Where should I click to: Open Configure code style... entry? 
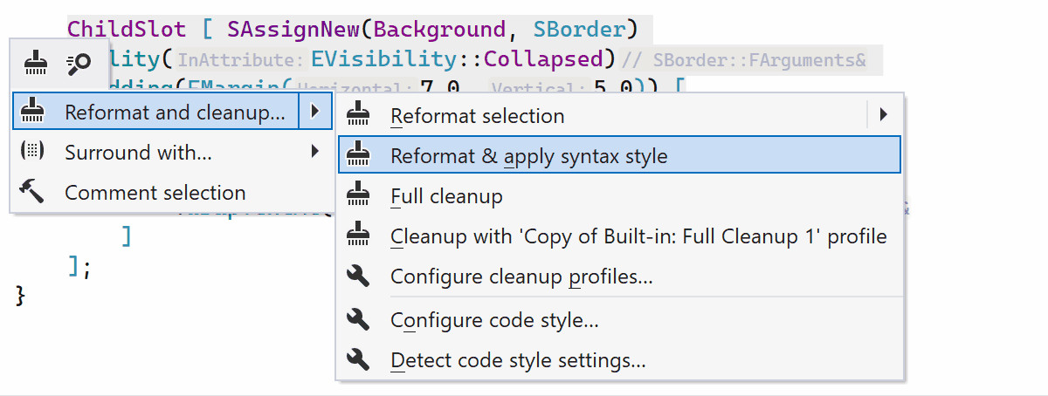point(493,320)
